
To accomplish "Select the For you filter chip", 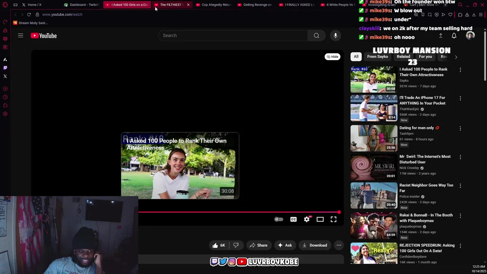I will pyautogui.click(x=425, y=57).
